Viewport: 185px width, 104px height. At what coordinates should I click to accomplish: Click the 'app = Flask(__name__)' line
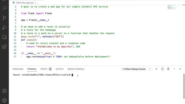[35, 20]
